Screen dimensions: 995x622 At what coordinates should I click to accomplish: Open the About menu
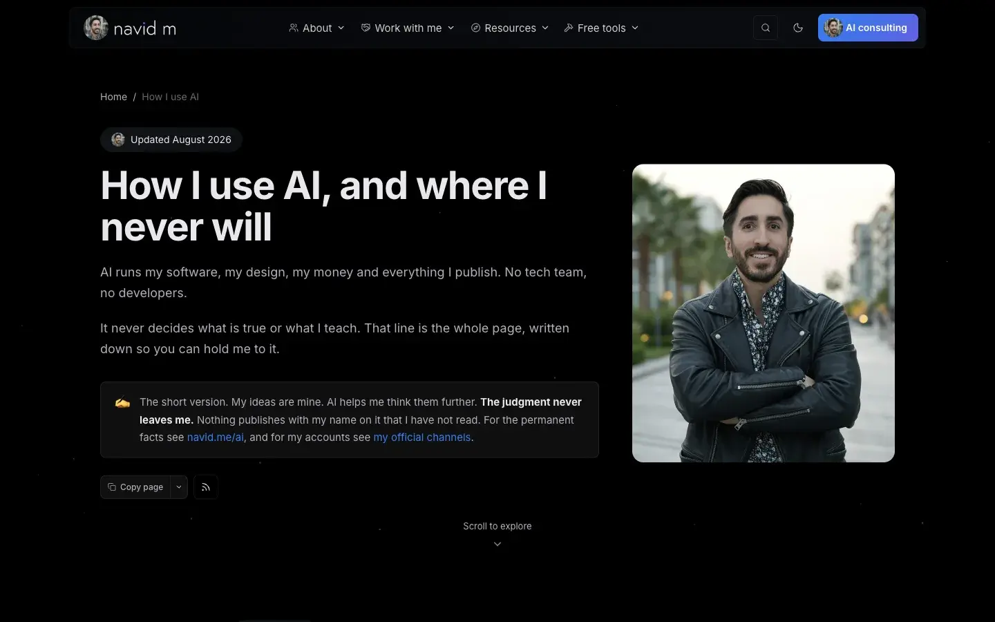tap(316, 28)
